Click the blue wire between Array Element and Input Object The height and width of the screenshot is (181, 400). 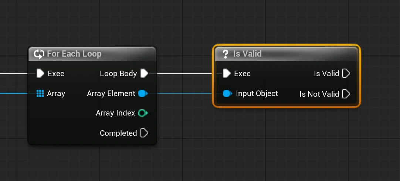point(184,93)
